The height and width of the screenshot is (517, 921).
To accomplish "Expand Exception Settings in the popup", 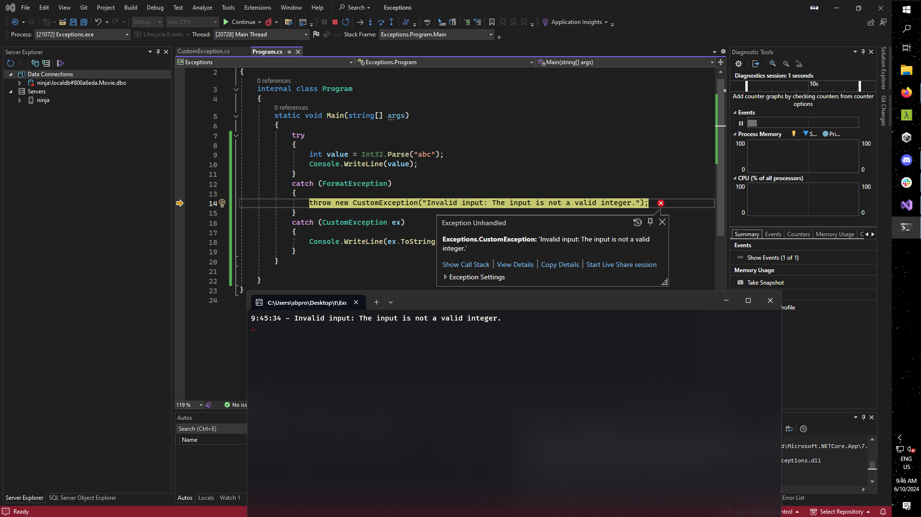I will (445, 277).
